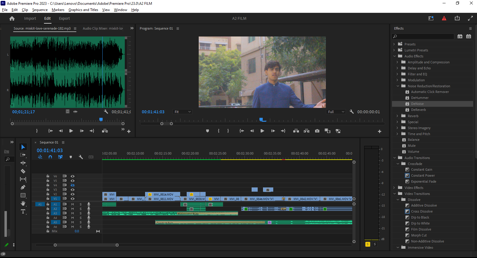Open the Workspaces icon in header

pos(431,18)
